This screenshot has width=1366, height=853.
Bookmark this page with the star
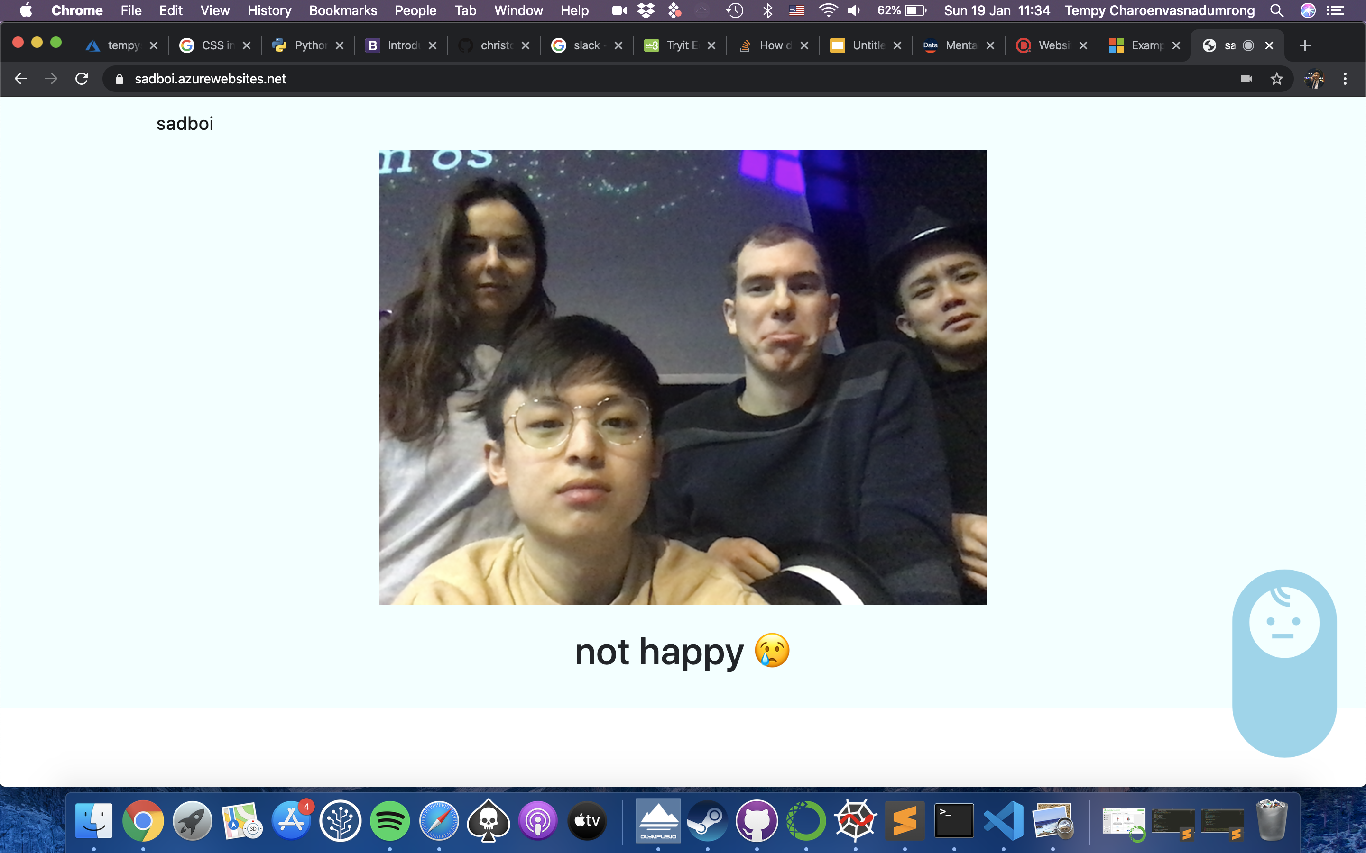pos(1277,78)
